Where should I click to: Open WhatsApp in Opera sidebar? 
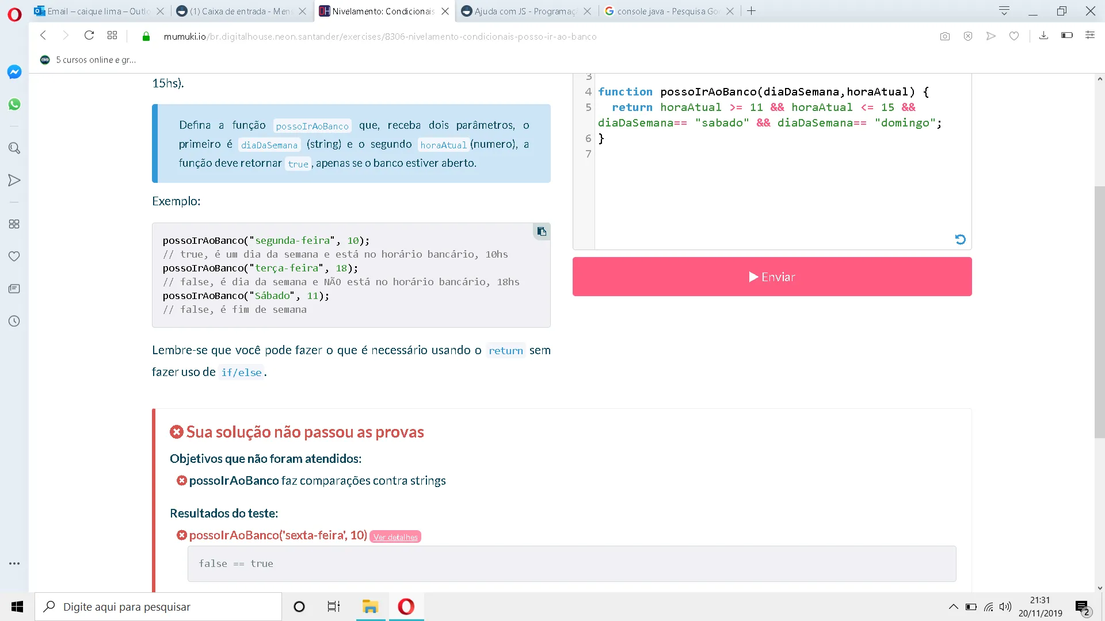[14, 104]
